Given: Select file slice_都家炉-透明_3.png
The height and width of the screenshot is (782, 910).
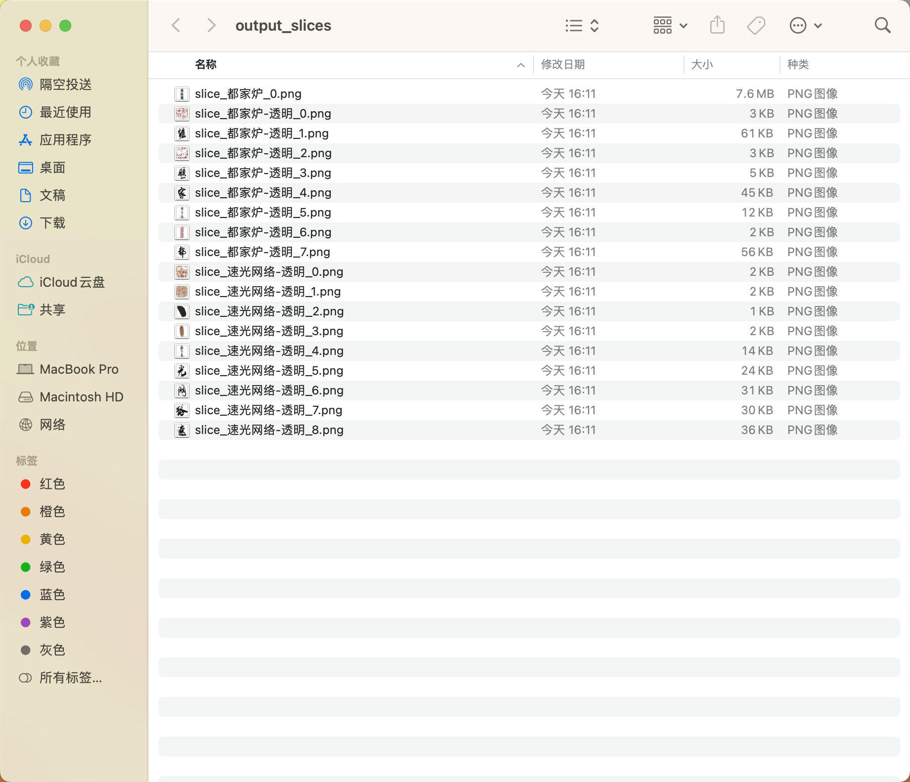Looking at the screenshot, I should pyautogui.click(x=529, y=173).
